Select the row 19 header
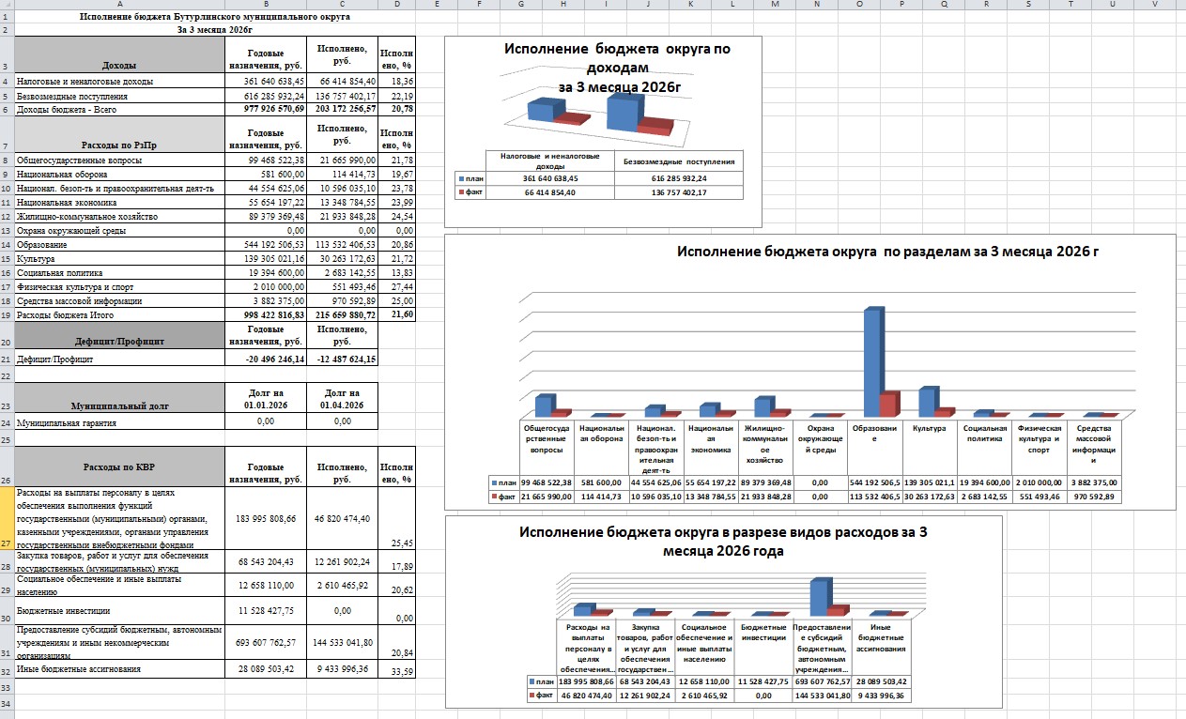Image resolution: width=1186 pixels, height=719 pixels. 7,315
